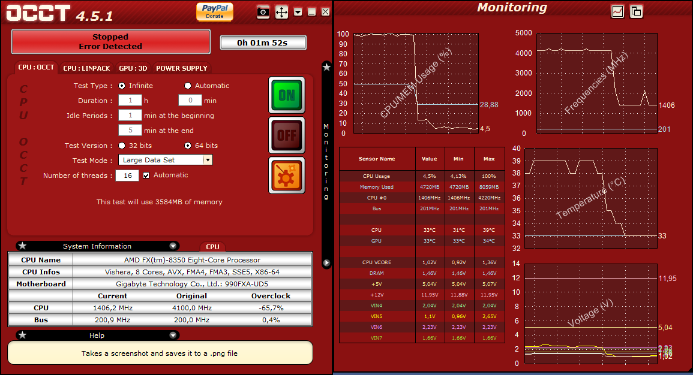This screenshot has height=375, width=693.
Task: Click the Number of threads field
Action: point(127,176)
